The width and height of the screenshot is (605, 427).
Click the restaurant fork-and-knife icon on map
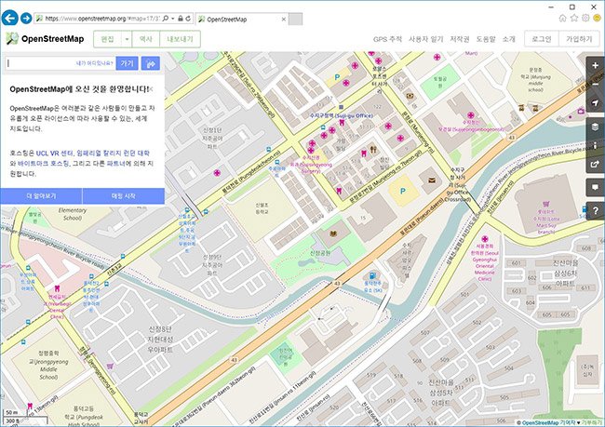(x=373, y=149)
